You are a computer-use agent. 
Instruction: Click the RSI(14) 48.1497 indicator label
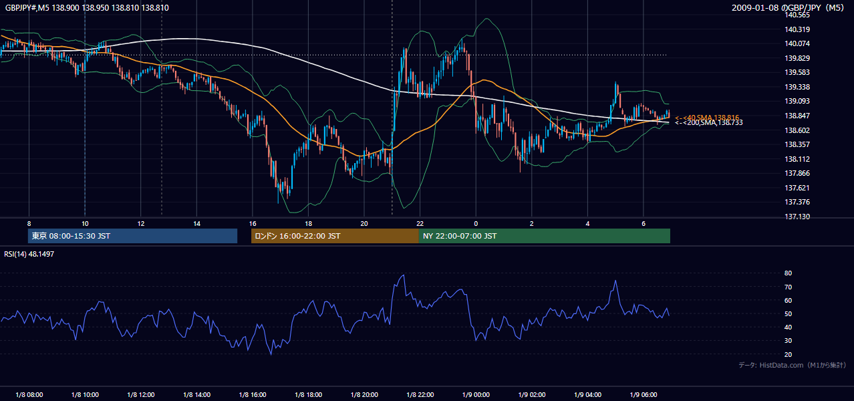tap(29, 254)
